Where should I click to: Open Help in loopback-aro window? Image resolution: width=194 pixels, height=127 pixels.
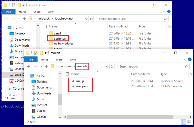(169, 11)
